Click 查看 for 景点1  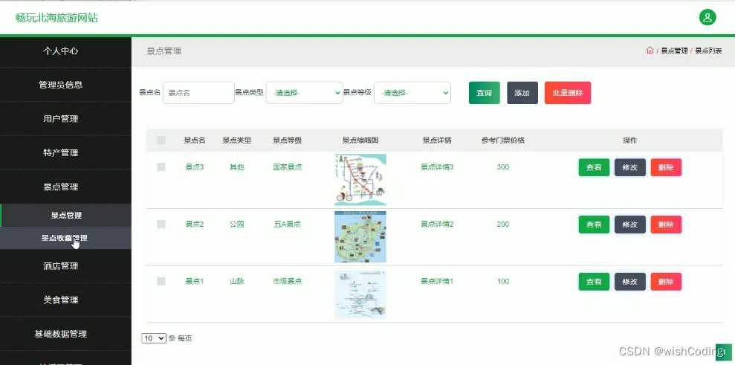[594, 282]
